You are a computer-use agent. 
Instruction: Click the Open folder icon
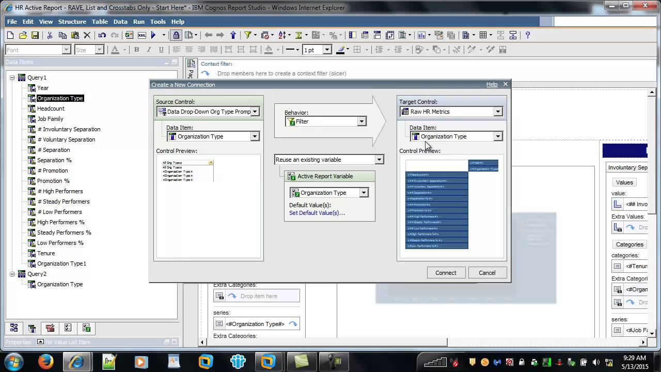[x=23, y=35]
